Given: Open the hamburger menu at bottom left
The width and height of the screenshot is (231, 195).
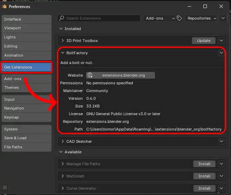Looking at the screenshot, I should click(5, 187).
